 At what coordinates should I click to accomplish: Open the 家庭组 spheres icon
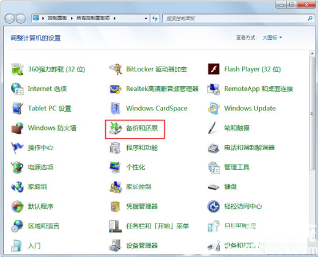click(x=17, y=187)
